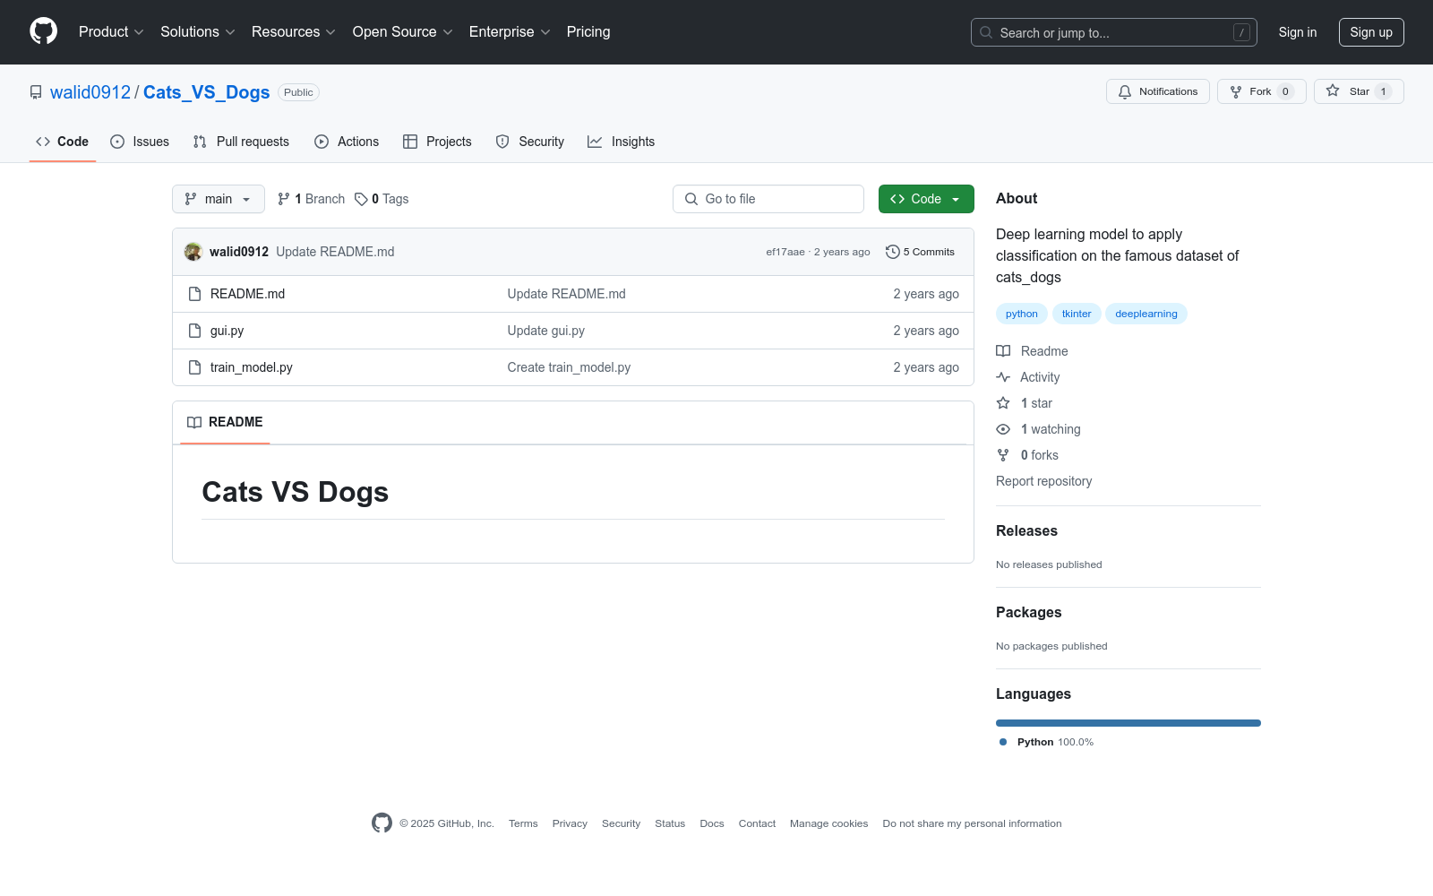This screenshot has width=1433, height=896.
Task: Click the deeplearning topic tag
Action: click(1146, 314)
